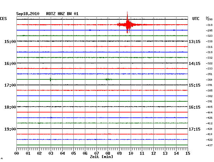Select minute 02 on the time axis

tap(39, 153)
